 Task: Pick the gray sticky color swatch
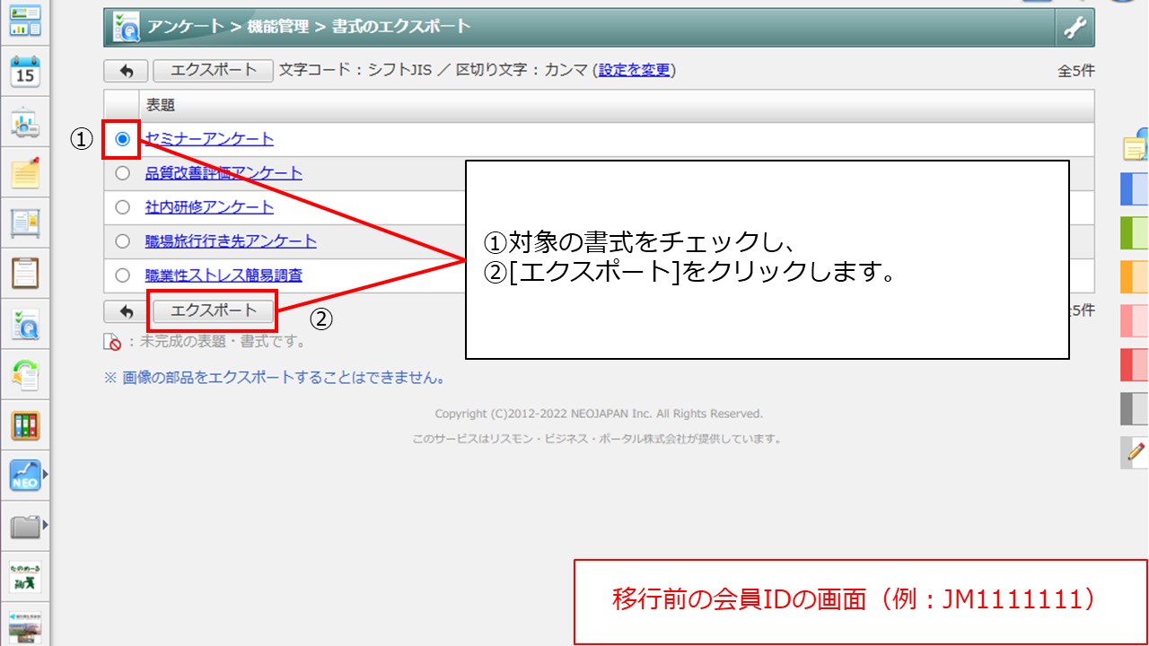click(x=1135, y=409)
